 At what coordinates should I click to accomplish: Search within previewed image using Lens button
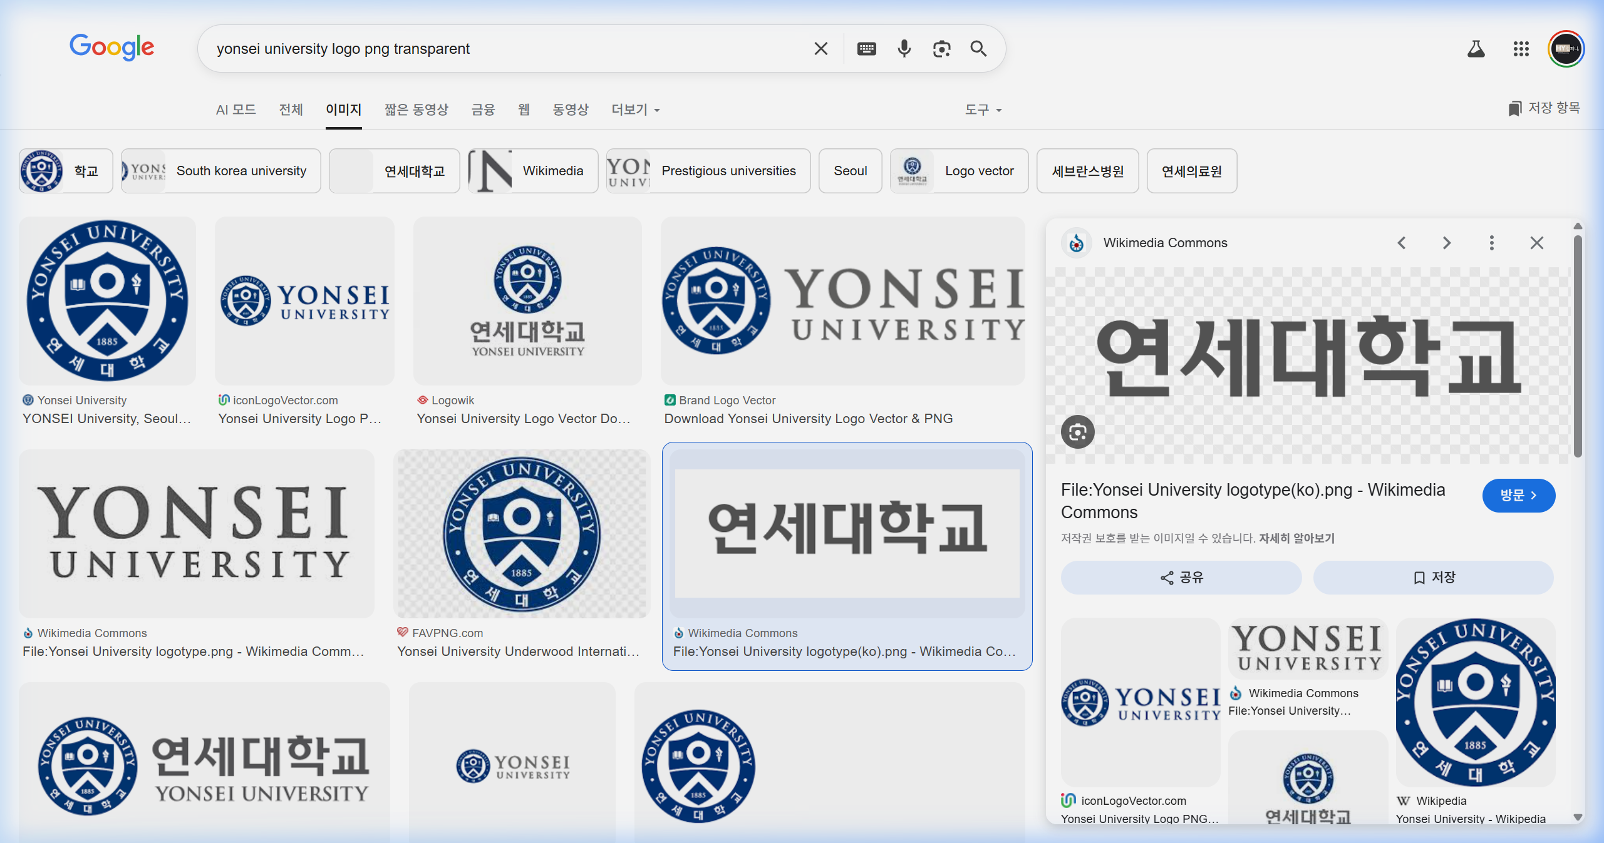pyautogui.click(x=1078, y=432)
